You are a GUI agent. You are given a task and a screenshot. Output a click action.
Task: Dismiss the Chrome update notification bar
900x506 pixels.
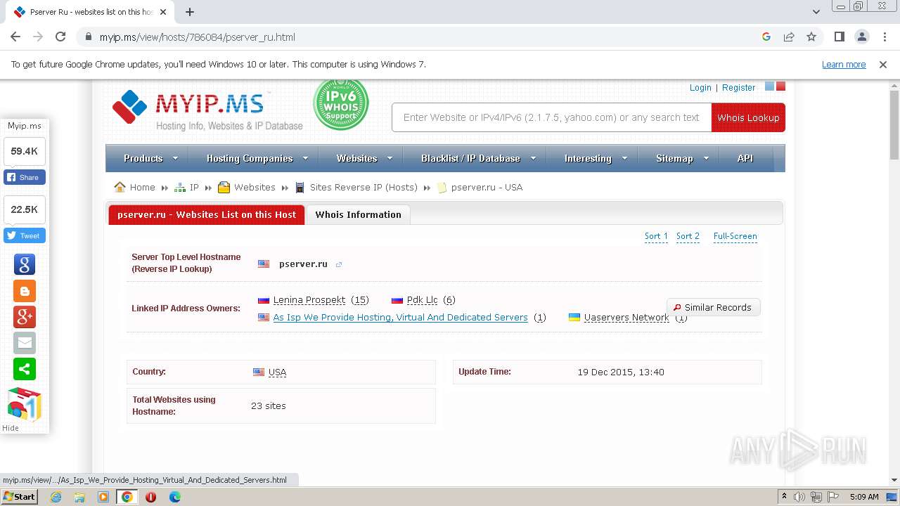pyautogui.click(x=883, y=65)
